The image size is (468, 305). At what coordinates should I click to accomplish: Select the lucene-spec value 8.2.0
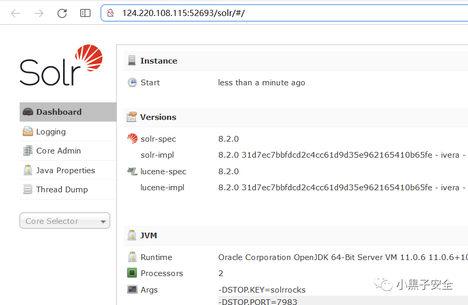point(229,172)
